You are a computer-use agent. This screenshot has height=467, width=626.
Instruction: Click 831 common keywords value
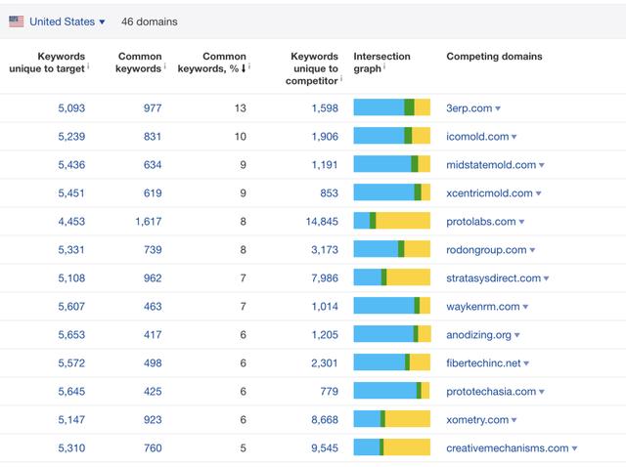tap(153, 137)
